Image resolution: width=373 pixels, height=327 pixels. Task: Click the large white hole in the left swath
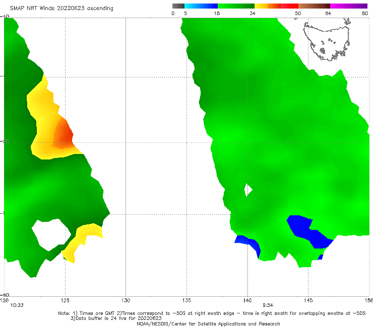(x=51, y=234)
